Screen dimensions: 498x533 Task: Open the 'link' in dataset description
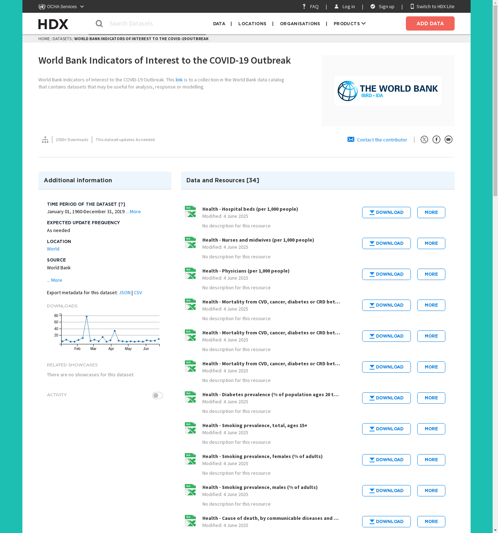click(179, 80)
